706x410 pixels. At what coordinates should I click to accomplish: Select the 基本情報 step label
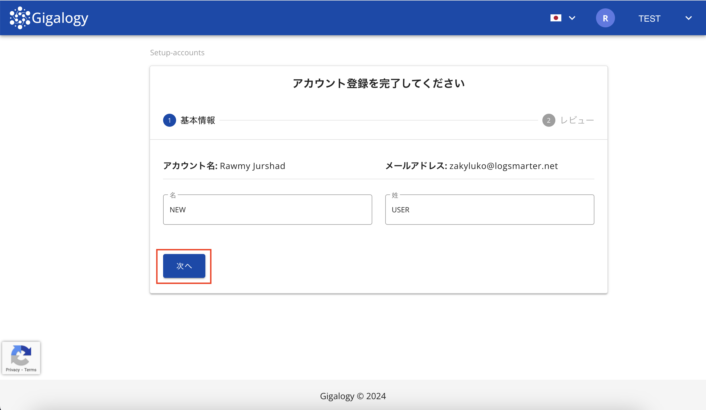click(x=197, y=120)
